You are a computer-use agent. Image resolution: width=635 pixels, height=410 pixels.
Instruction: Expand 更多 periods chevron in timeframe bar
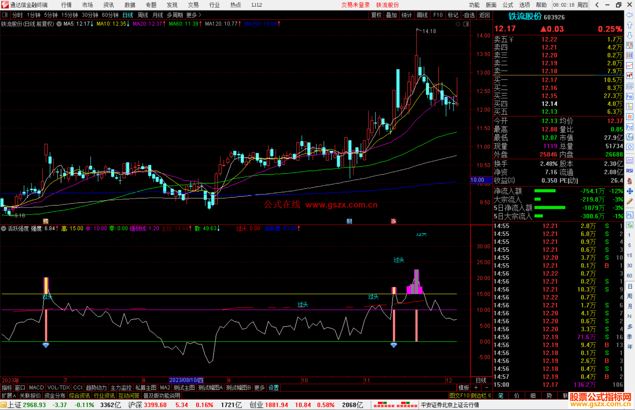tap(200, 15)
